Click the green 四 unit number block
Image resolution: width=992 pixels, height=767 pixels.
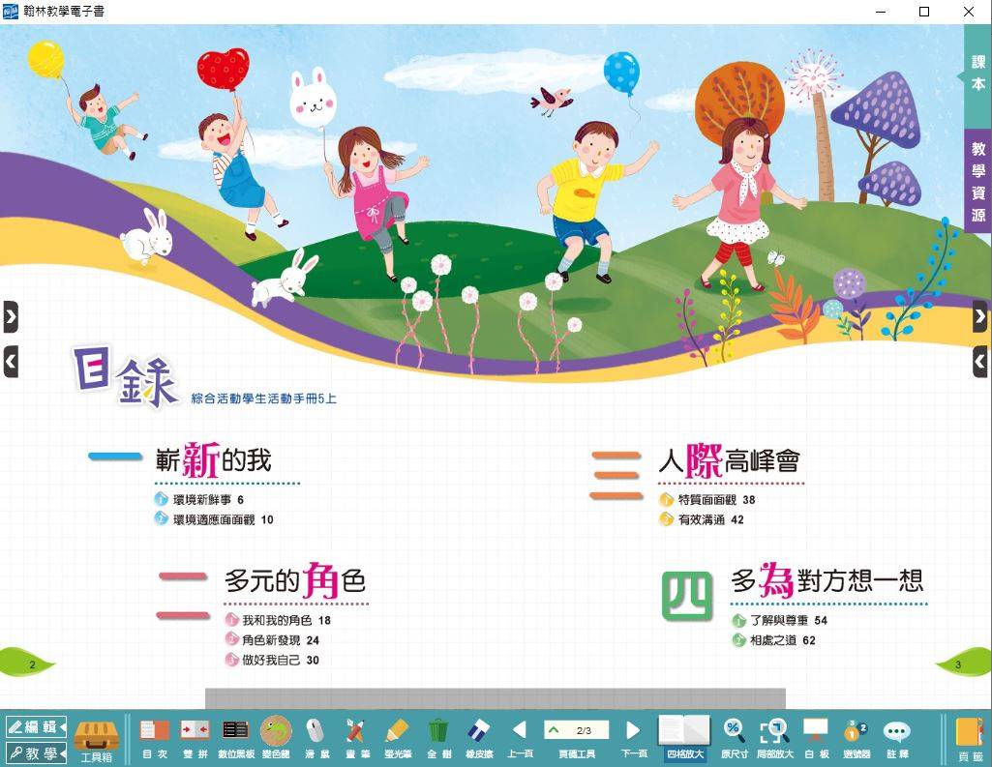(x=687, y=596)
